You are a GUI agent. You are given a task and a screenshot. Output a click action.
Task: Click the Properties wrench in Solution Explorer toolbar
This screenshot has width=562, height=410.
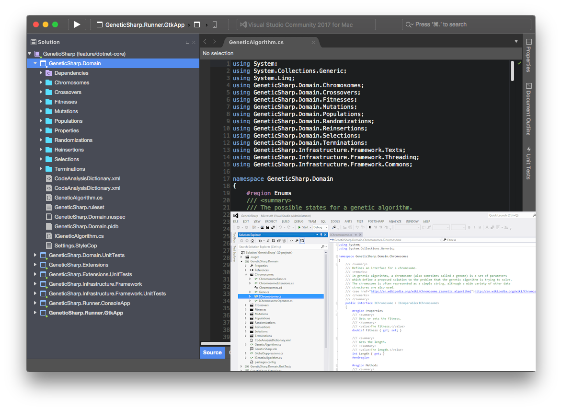(x=297, y=241)
